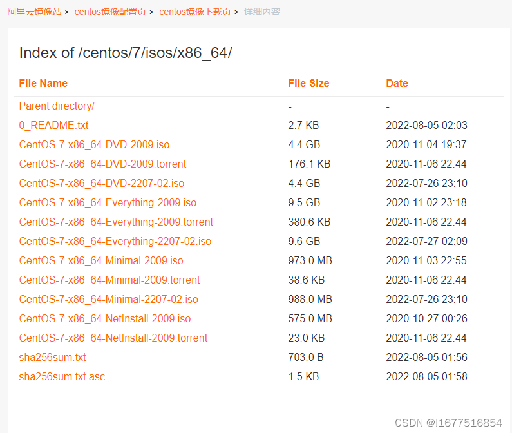Select the 988.0 MB size value
The width and height of the screenshot is (512, 433).
[310, 299]
